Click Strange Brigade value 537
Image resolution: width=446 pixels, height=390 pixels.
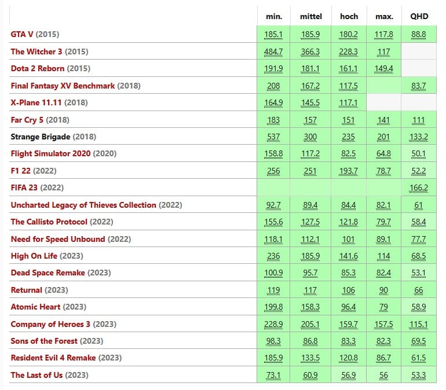coord(273,137)
